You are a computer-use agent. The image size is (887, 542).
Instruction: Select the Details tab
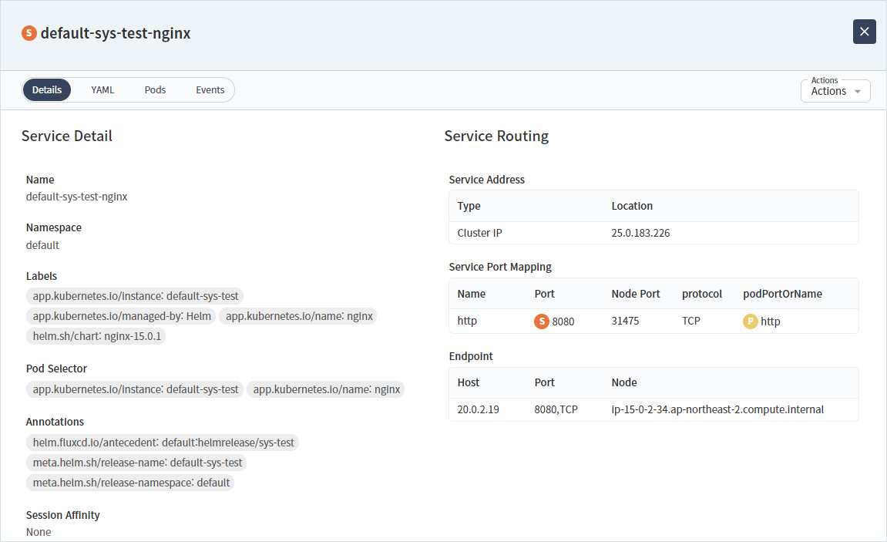47,90
